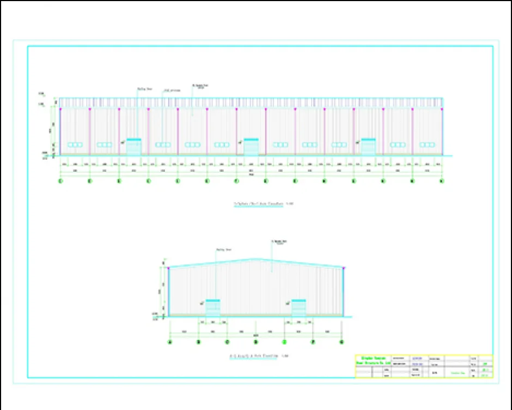Click the rightmost grid bubble under side elevation
The width and height of the screenshot is (512, 410).
click(x=442, y=181)
